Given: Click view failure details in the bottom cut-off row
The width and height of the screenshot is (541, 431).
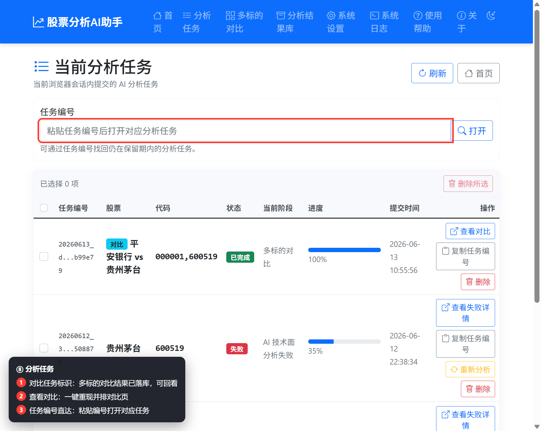Looking at the screenshot, I should point(466,419).
